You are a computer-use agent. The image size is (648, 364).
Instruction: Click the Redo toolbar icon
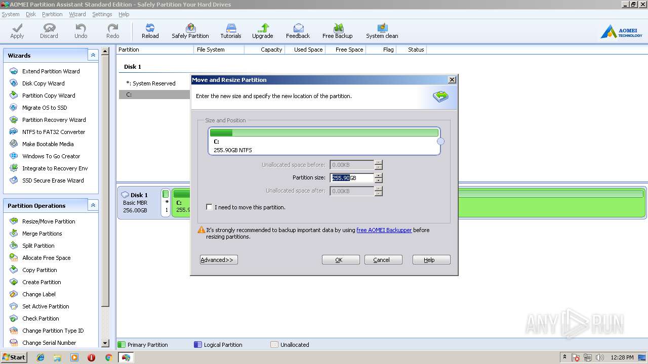(x=113, y=31)
